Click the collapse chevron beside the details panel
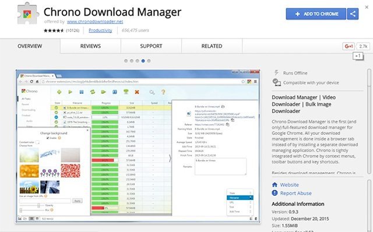The width and height of the screenshot is (373, 232). point(170,158)
